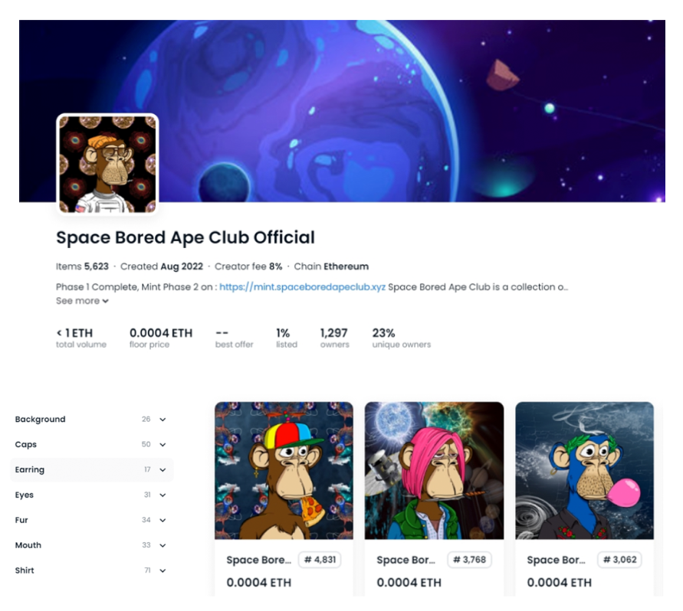Open the mint.spaceboredapeclub.xyz link

click(304, 287)
